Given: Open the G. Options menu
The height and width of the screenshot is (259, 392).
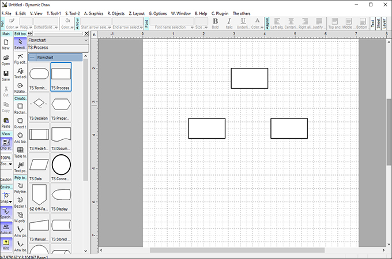Looking at the screenshot, I should [158, 13].
